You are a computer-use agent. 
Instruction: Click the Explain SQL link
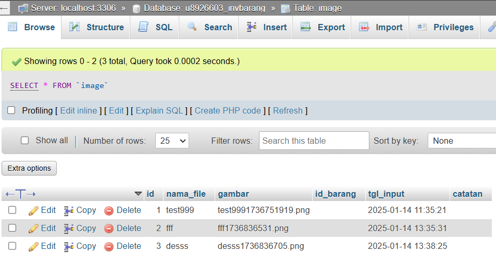tap(159, 110)
